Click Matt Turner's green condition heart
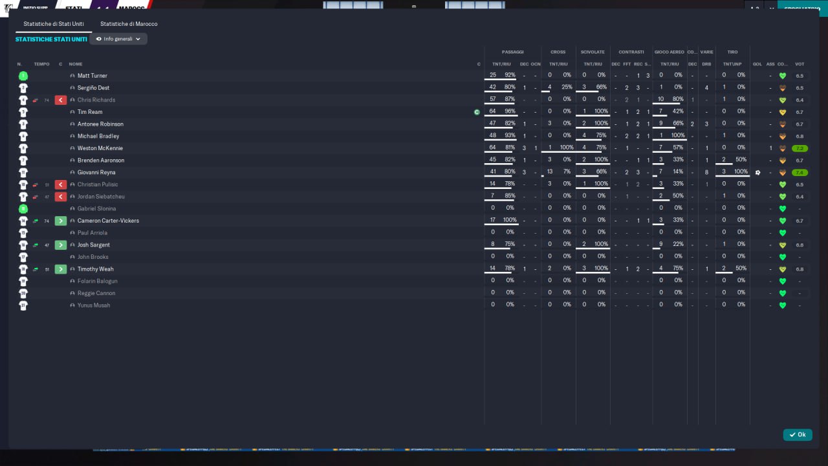Image resolution: width=828 pixels, height=466 pixels. (x=783, y=76)
